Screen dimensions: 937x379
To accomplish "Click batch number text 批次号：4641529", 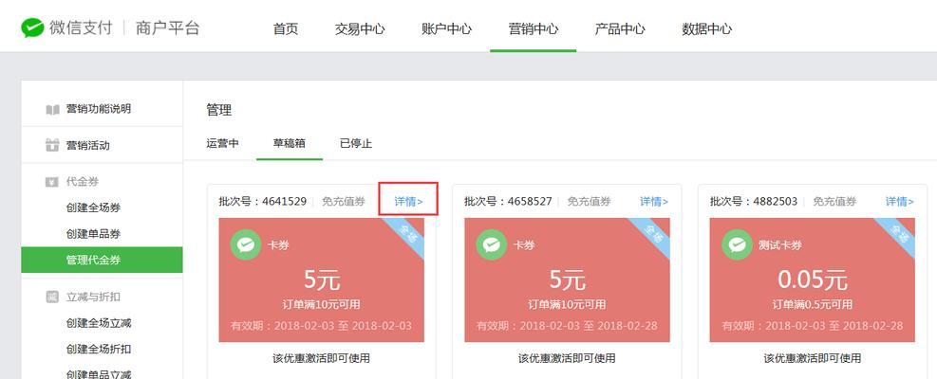I will [263, 202].
